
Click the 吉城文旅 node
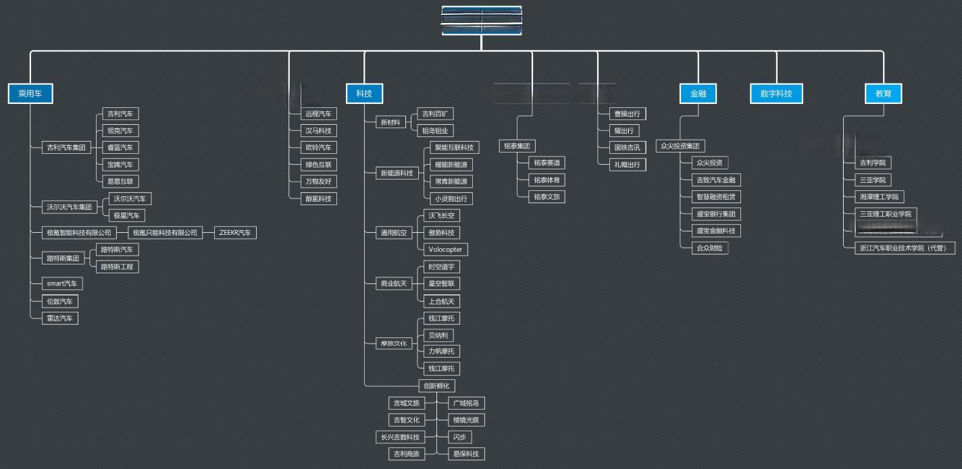[407, 403]
